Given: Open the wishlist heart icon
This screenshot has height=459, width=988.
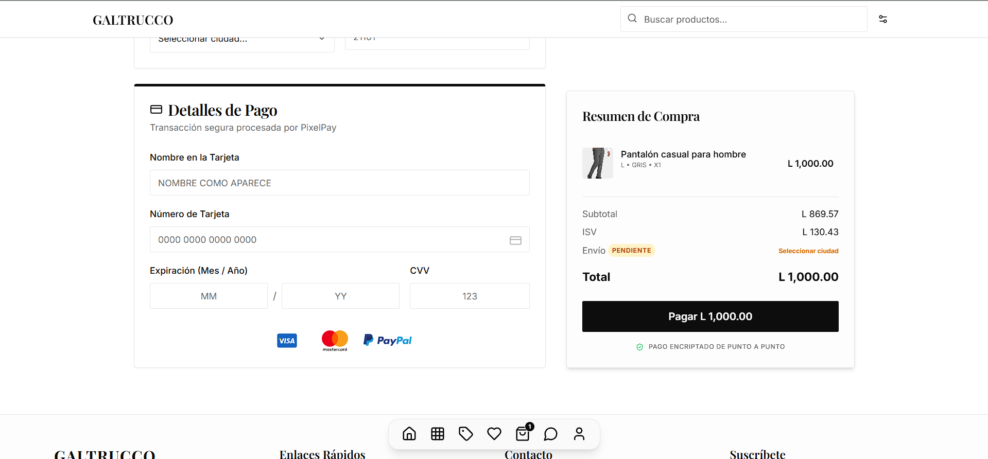Looking at the screenshot, I should pyautogui.click(x=494, y=434).
